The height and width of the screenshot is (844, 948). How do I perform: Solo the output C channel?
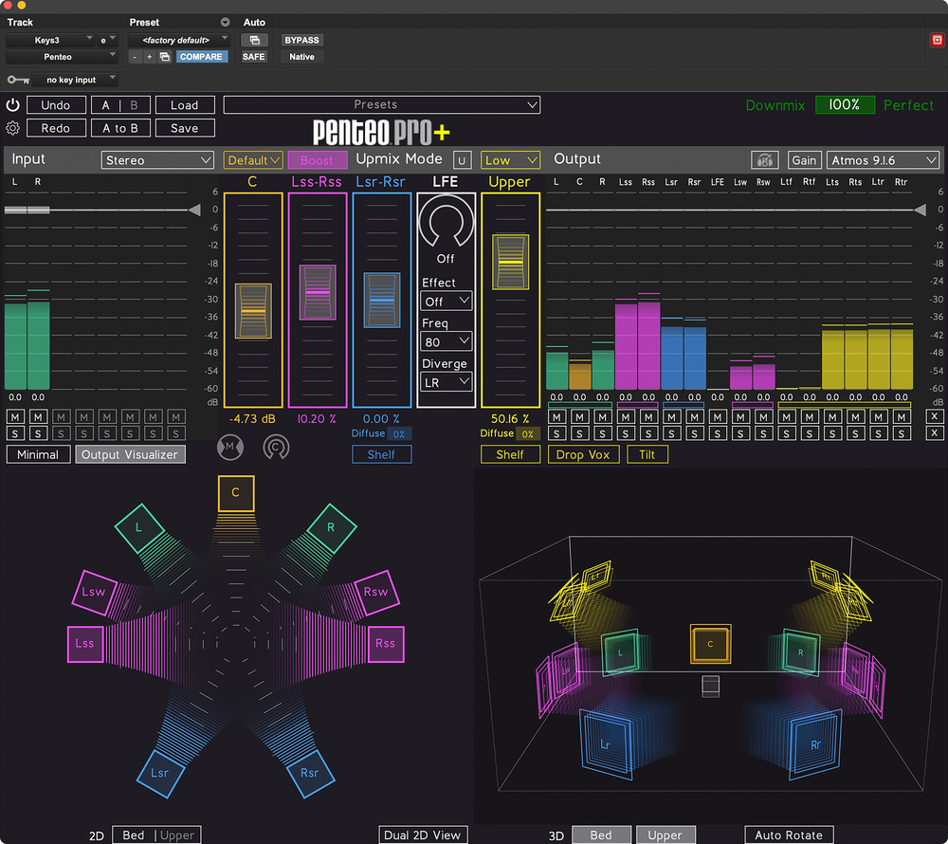click(580, 433)
